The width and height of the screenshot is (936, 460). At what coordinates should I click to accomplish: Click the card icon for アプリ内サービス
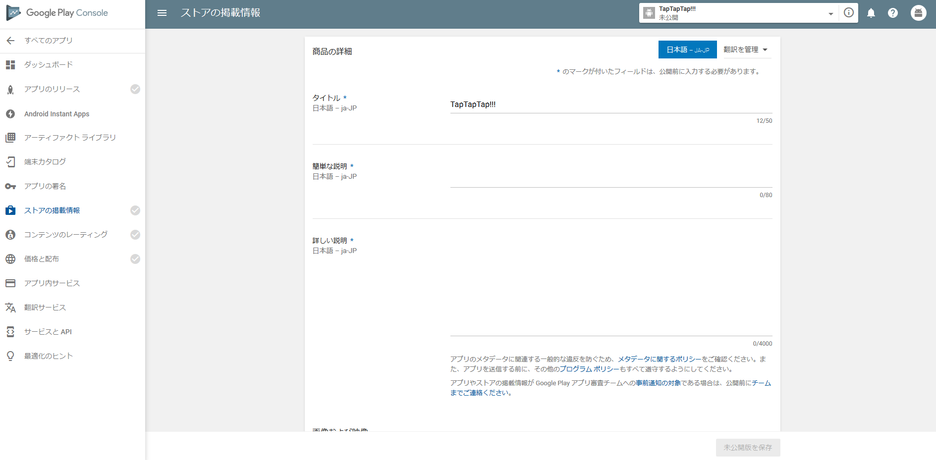click(x=10, y=283)
